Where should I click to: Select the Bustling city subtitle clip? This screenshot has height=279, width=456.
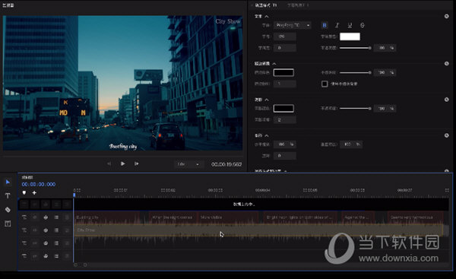pyautogui.click(x=106, y=217)
